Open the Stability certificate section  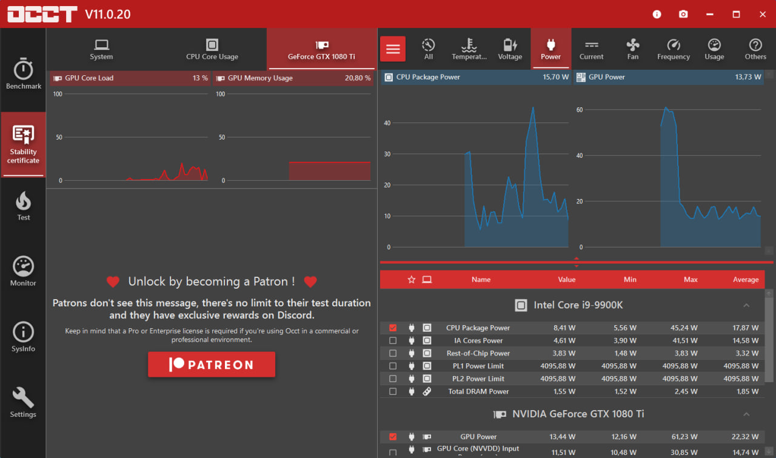point(24,144)
